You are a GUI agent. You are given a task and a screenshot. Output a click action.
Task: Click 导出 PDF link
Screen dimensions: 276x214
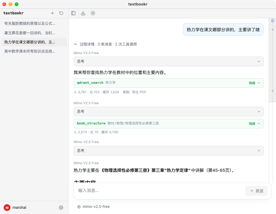[139, 92]
